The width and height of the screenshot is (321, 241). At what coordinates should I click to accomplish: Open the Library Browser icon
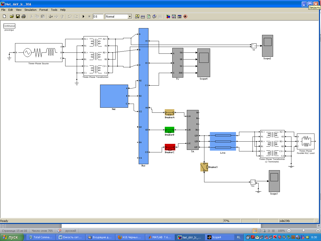[168, 16]
